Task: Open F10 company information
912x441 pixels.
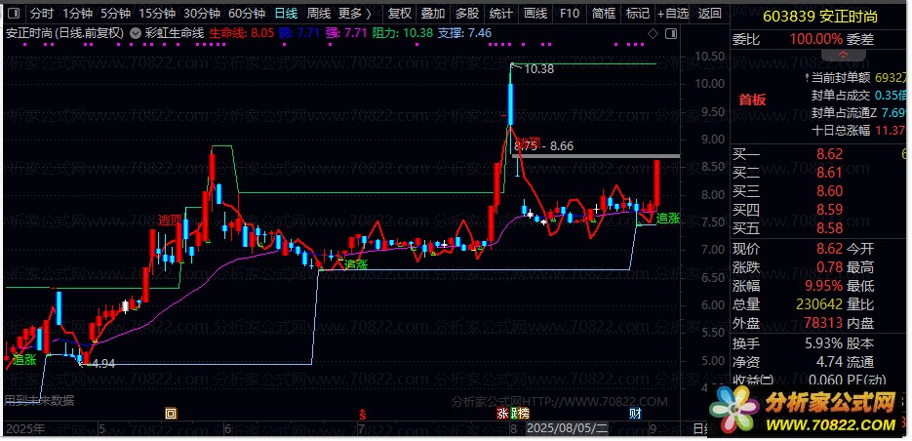Action: [570, 14]
